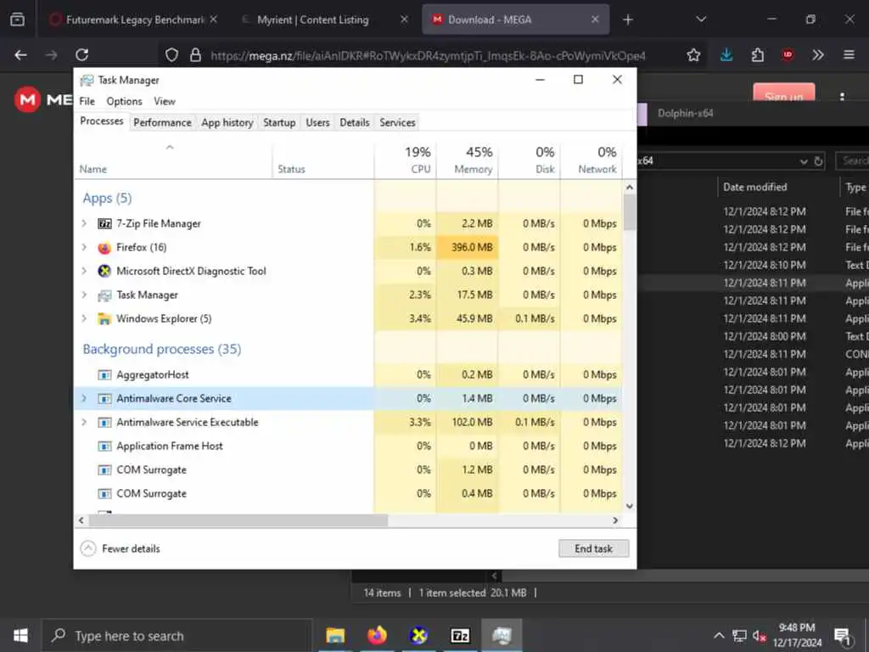Screen dimensions: 869x652
Task: Click the MEGA Sign up button
Action: coord(783,94)
